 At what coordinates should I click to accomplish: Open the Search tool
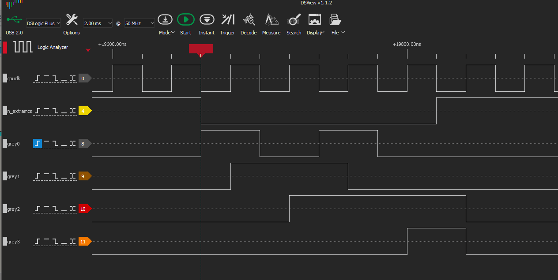click(294, 20)
